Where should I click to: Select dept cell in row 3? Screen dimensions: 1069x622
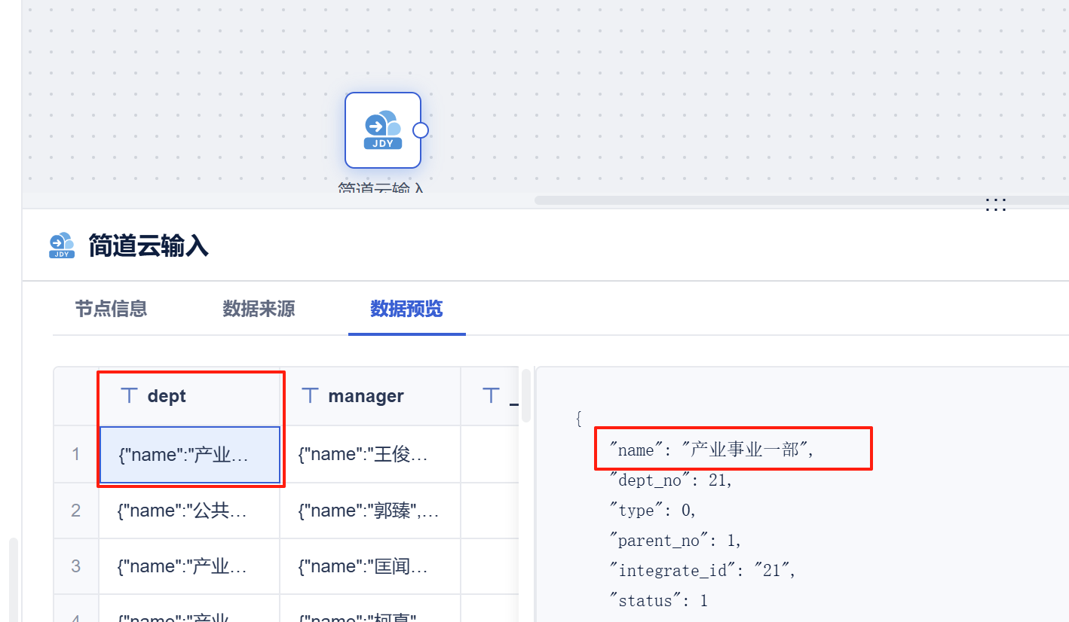(189, 567)
